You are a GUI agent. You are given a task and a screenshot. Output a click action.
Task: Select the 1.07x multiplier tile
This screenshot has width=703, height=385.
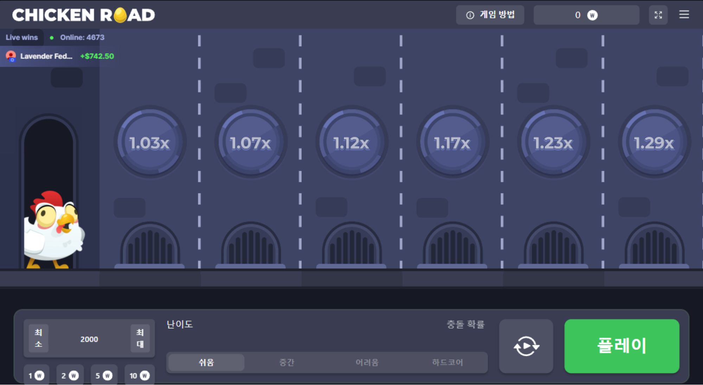tap(251, 142)
